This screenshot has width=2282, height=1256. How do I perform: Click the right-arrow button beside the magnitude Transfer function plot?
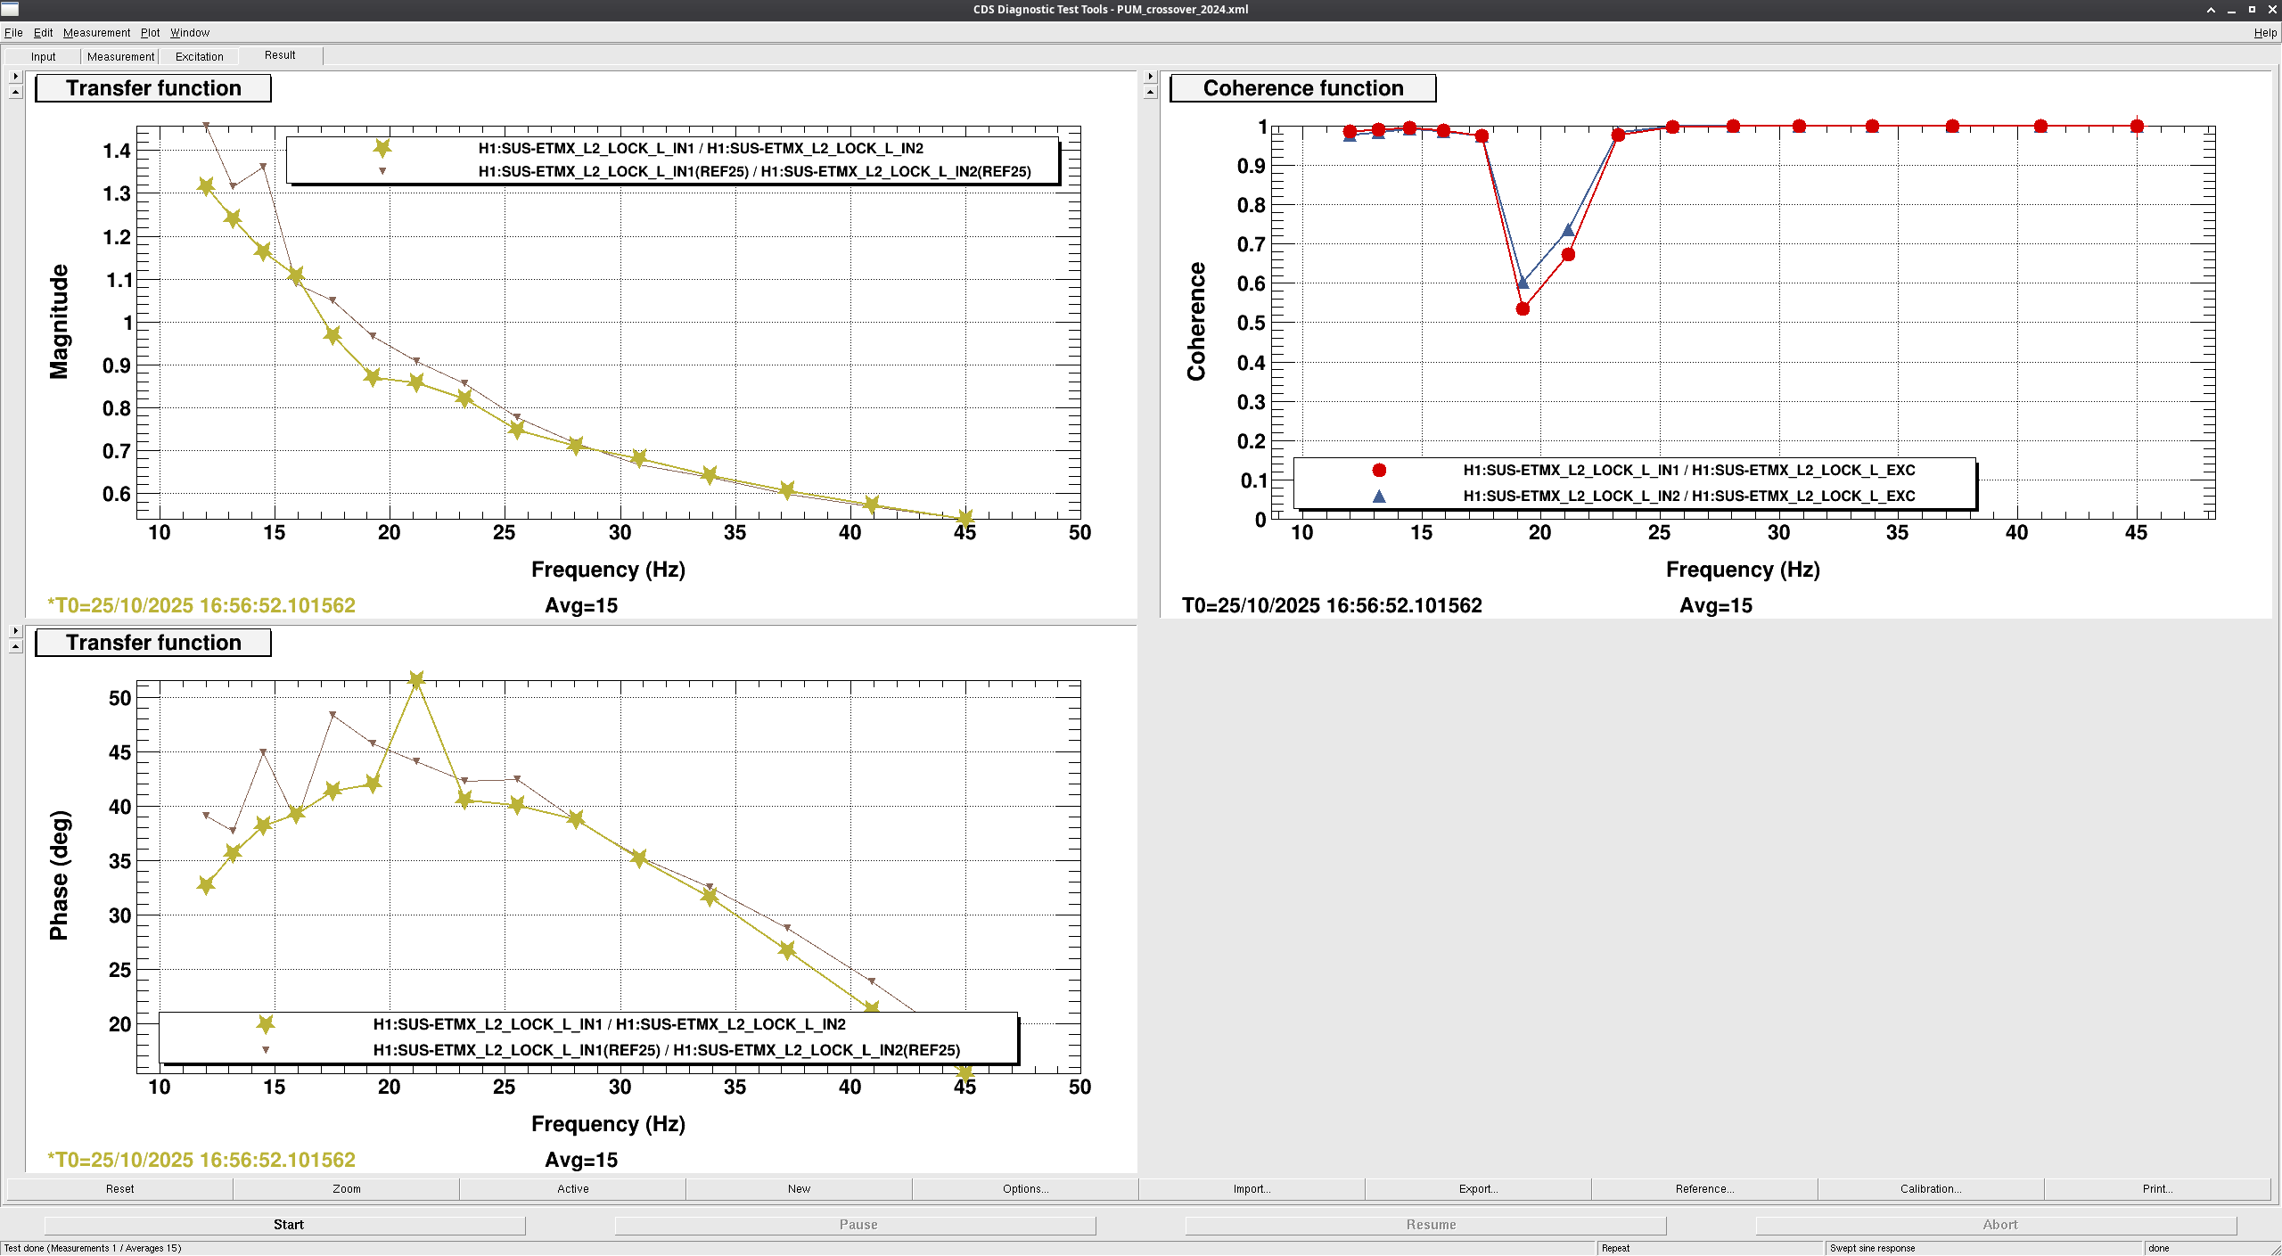15,77
